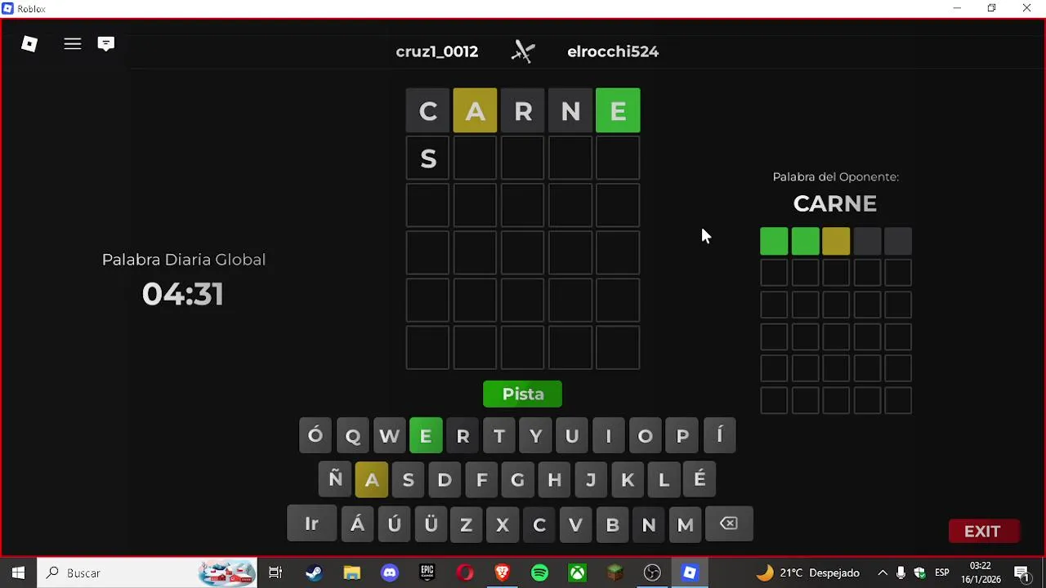
Task: Tap the É key
Action: tap(700, 480)
